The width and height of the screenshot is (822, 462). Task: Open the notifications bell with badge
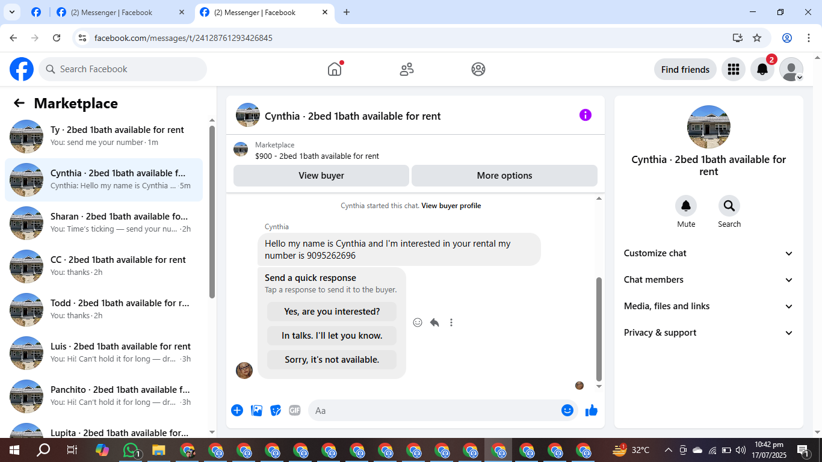pos(762,69)
